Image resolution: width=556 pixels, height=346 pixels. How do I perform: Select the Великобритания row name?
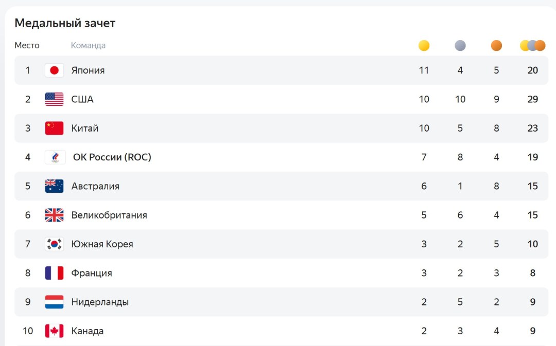109,215
